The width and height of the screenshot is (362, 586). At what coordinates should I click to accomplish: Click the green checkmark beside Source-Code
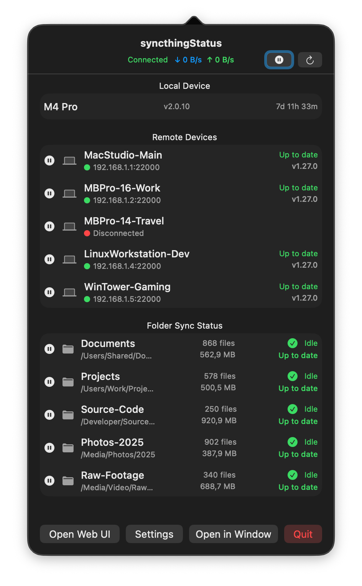[292, 409]
